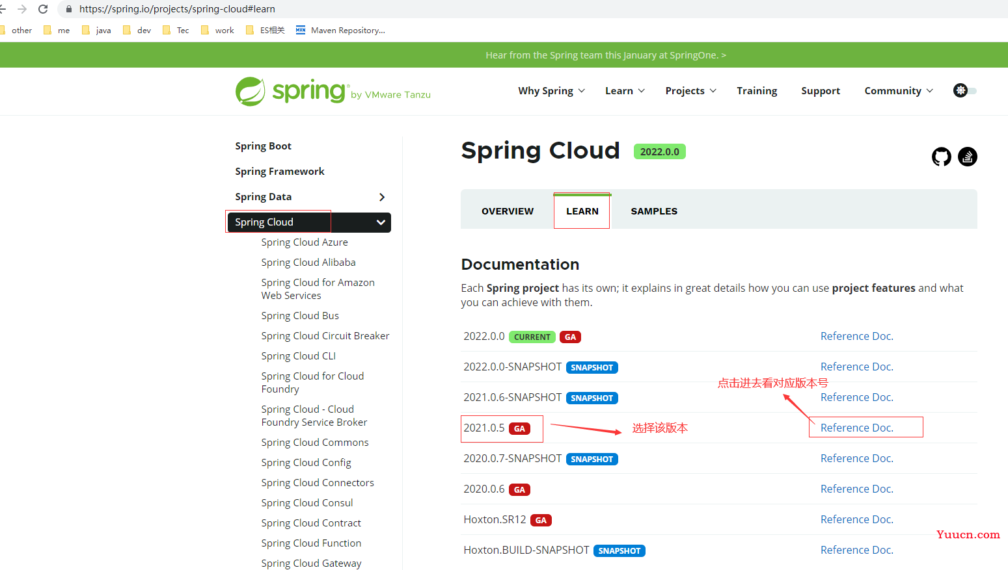Open Spring Cloud Circuit Breaker
Image resolution: width=1008 pixels, height=570 pixels.
(x=325, y=336)
